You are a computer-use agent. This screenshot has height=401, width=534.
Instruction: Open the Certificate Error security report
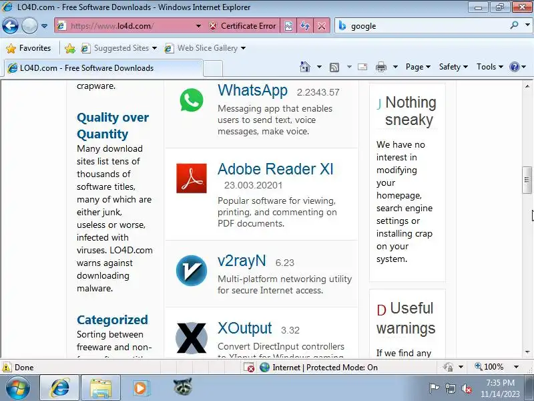pos(242,26)
